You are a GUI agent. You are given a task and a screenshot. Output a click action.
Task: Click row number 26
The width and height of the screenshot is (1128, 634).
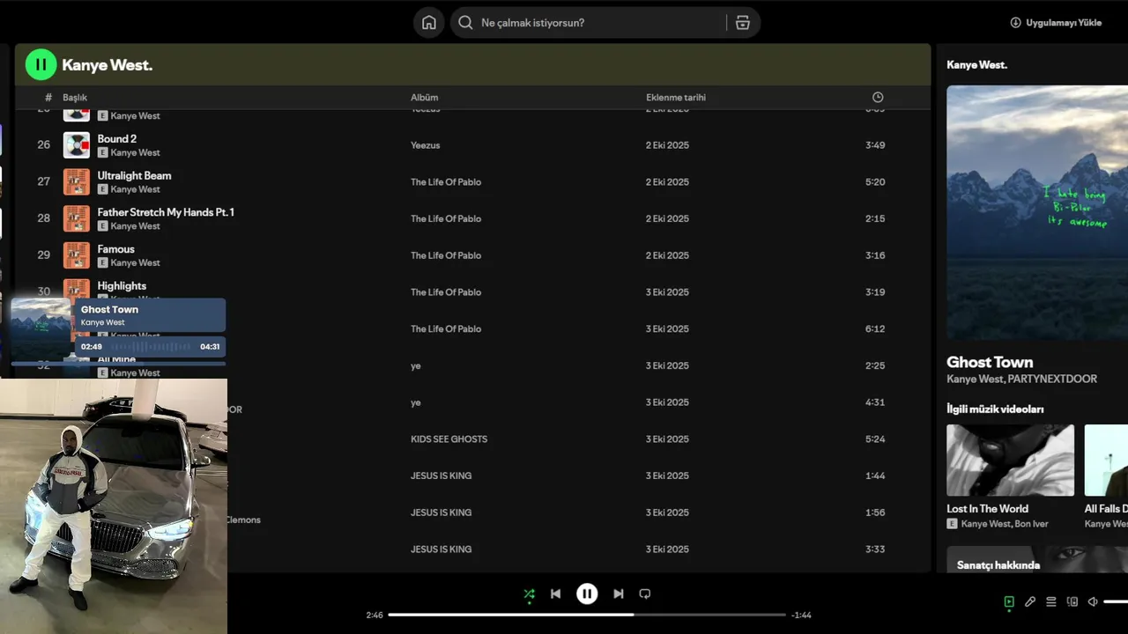44,145
